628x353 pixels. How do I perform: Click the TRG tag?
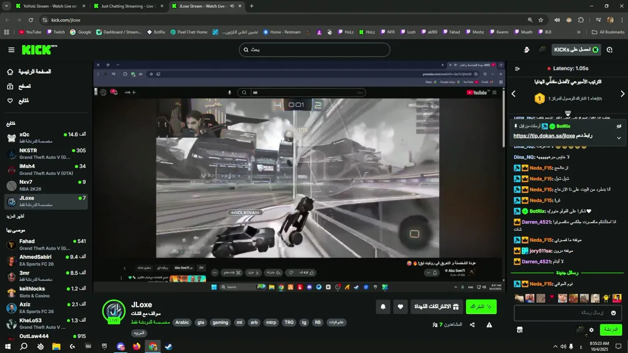point(289,323)
